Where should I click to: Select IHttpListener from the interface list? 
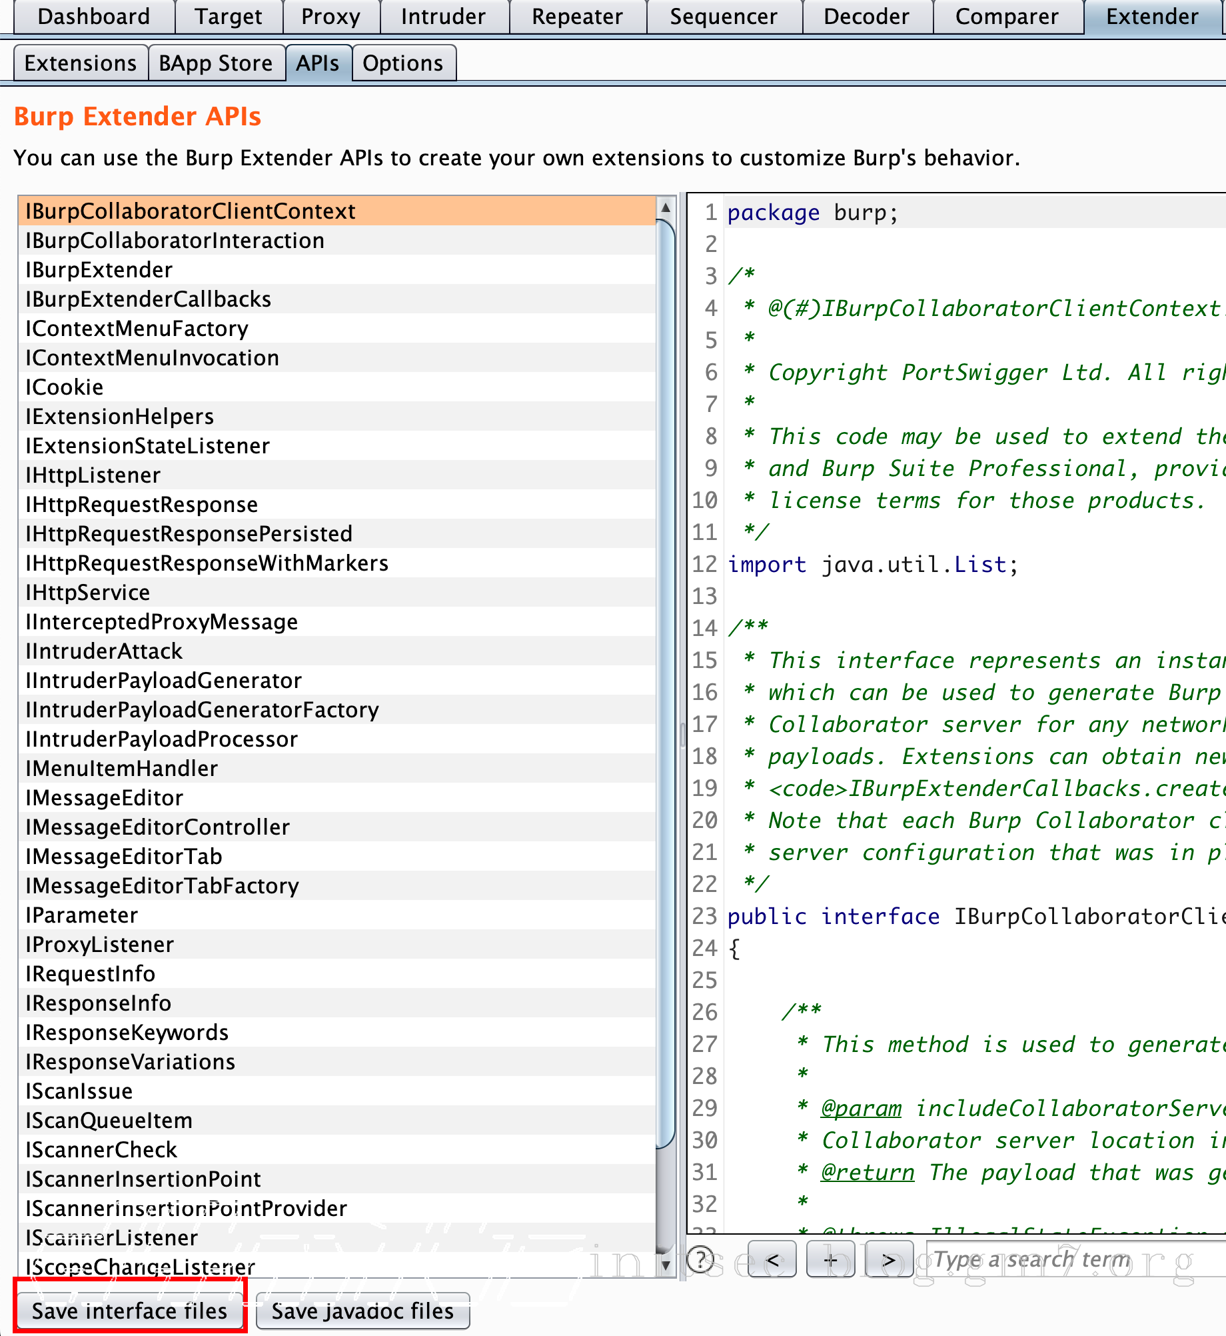coord(93,475)
